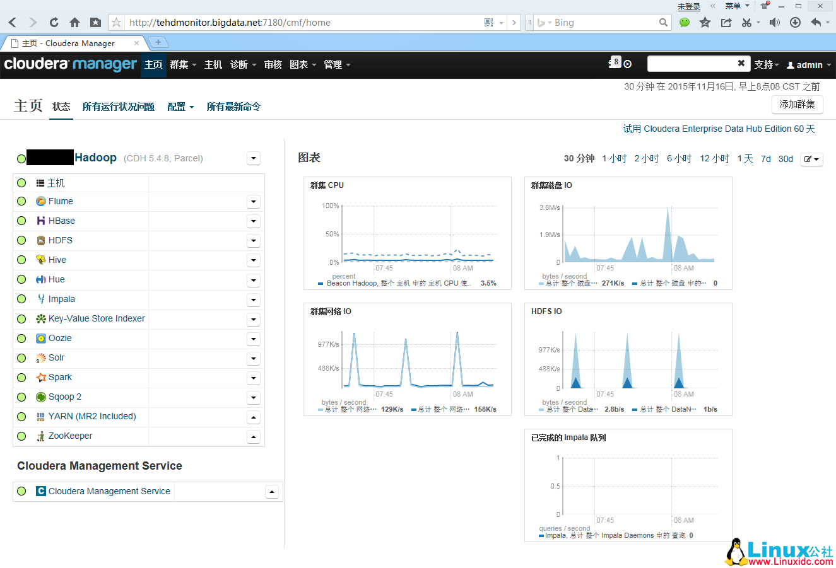Open the HBase actions dropdown arrow
Viewport: 836px width, 568px height.
point(253,221)
